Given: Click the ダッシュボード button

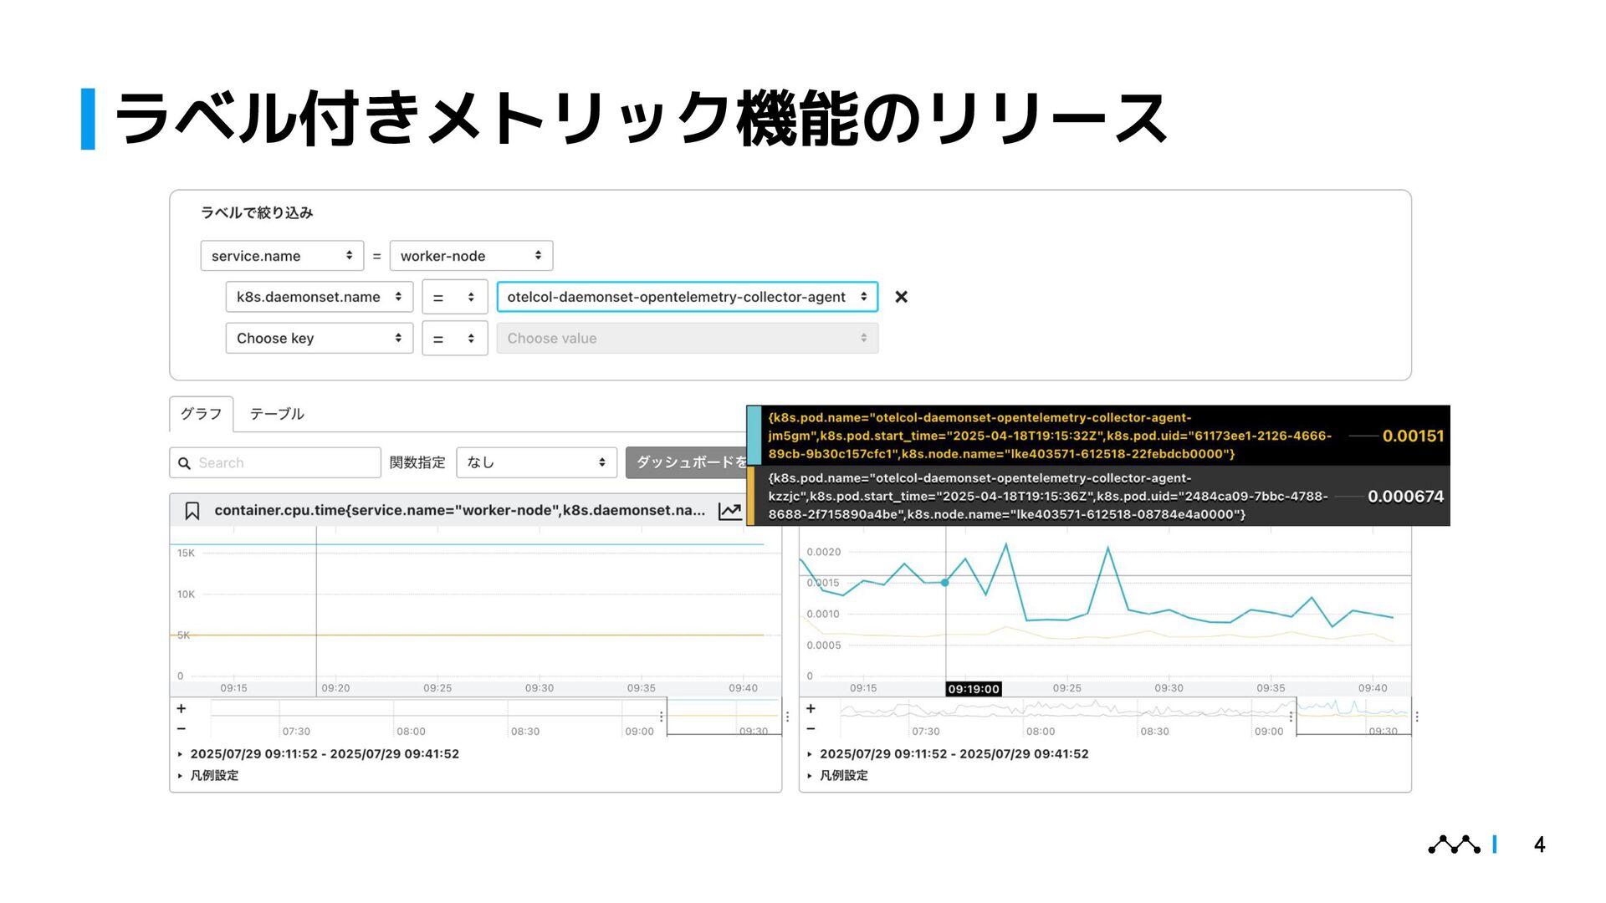Looking at the screenshot, I should [686, 462].
